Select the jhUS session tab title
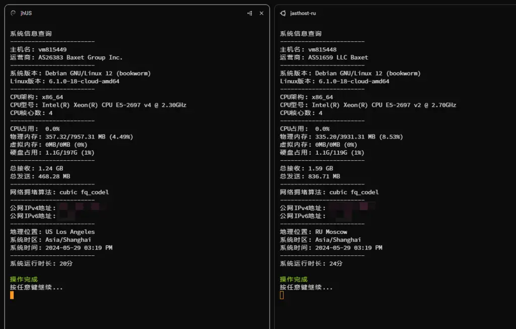 [26, 13]
